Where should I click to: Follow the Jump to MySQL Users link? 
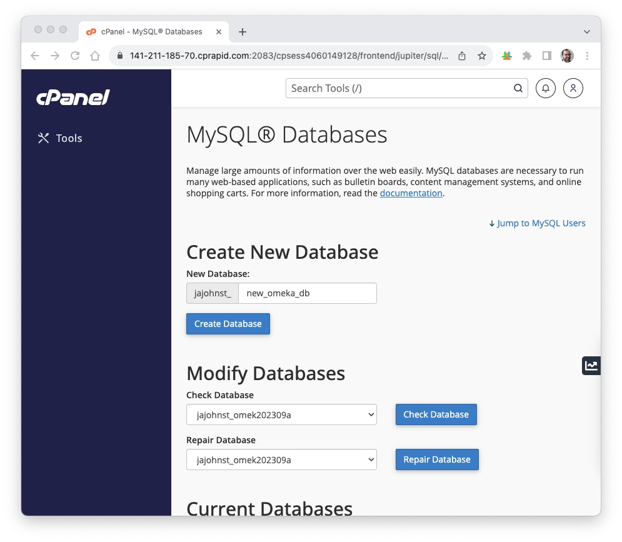coord(537,223)
